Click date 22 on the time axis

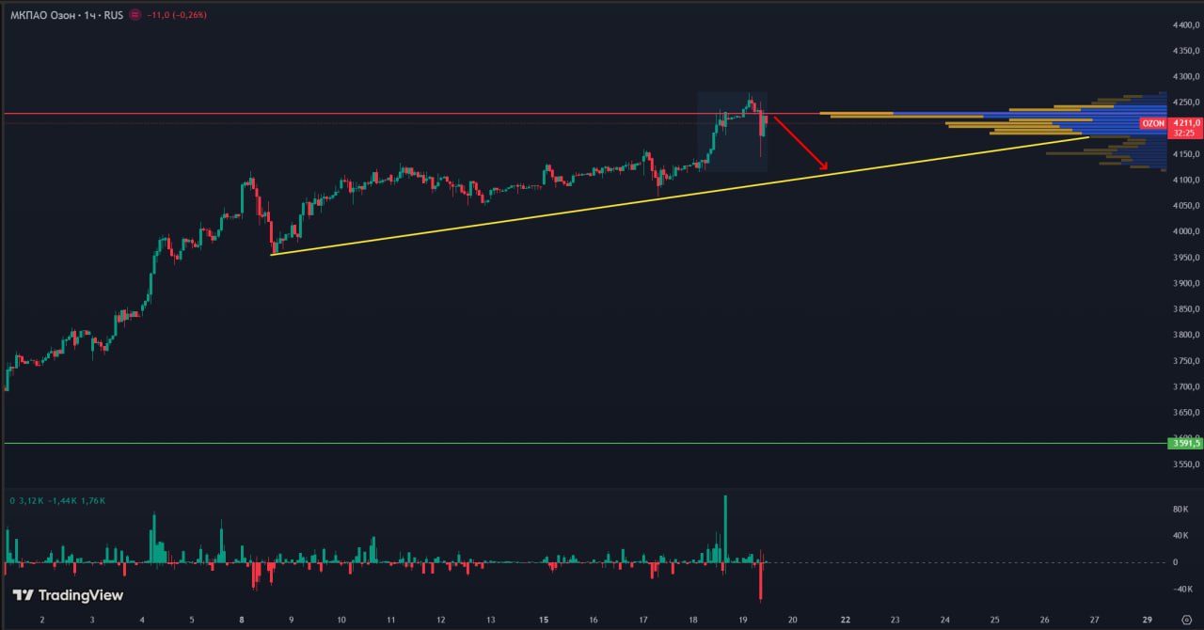click(845, 621)
